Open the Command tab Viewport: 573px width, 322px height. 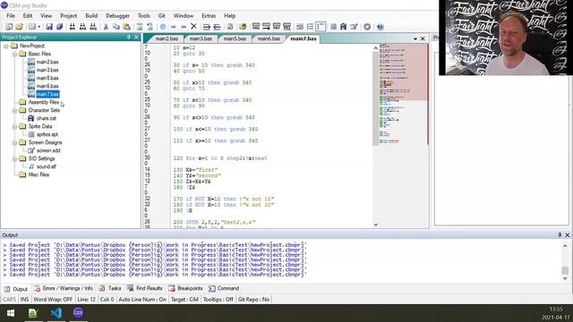click(224, 288)
